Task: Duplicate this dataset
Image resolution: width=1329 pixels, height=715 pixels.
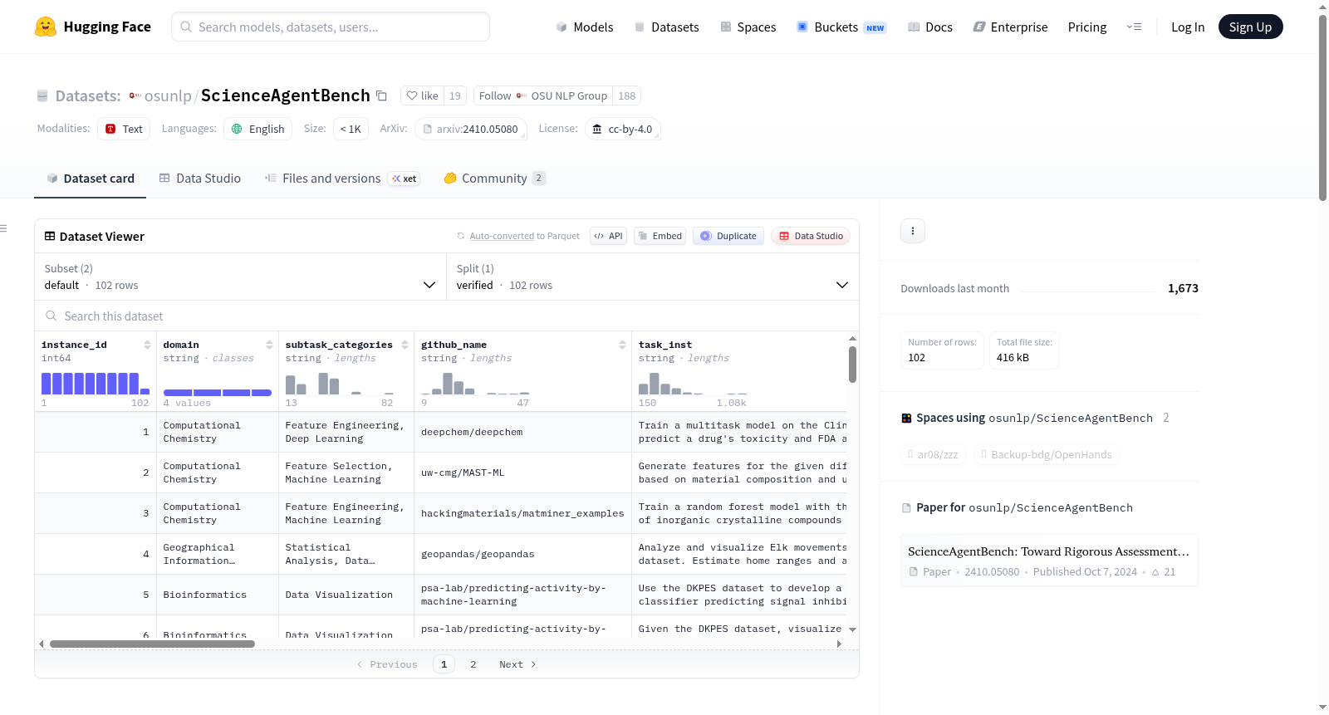Action: pos(728,236)
